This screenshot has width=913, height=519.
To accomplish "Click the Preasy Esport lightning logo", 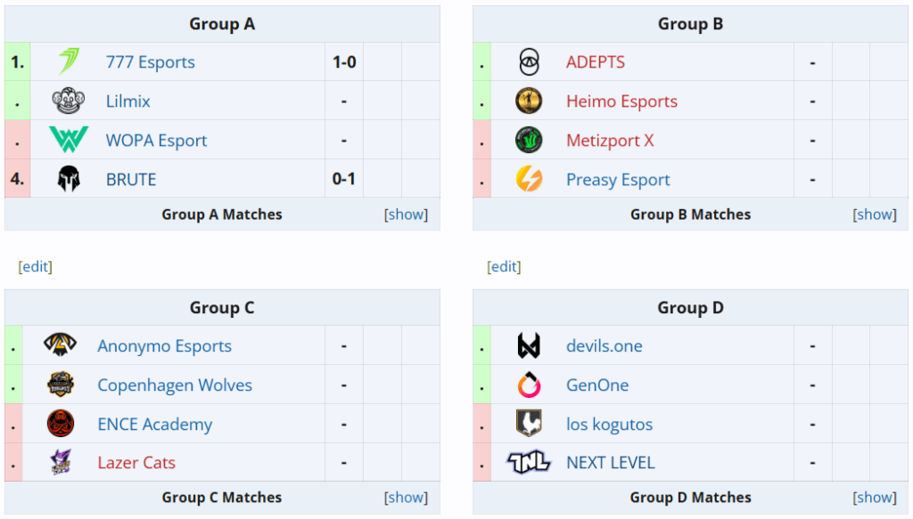I will tap(529, 180).
